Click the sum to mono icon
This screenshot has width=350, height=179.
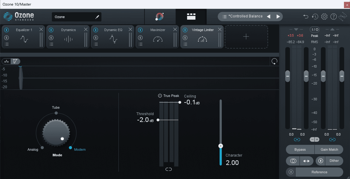coord(293,161)
